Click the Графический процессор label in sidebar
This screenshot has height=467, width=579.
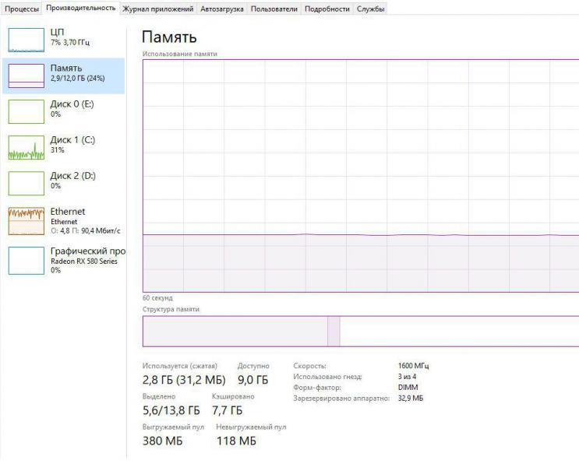[x=87, y=251]
